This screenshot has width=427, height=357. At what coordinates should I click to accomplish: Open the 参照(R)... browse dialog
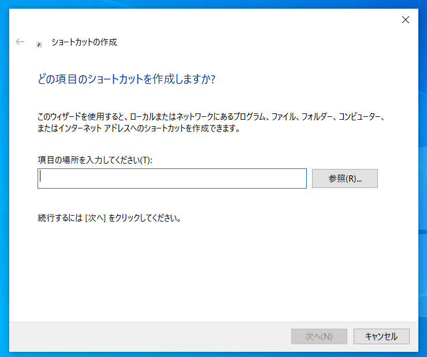[345, 178]
